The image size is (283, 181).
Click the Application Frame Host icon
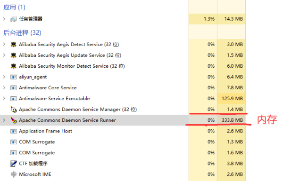[x=14, y=131]
